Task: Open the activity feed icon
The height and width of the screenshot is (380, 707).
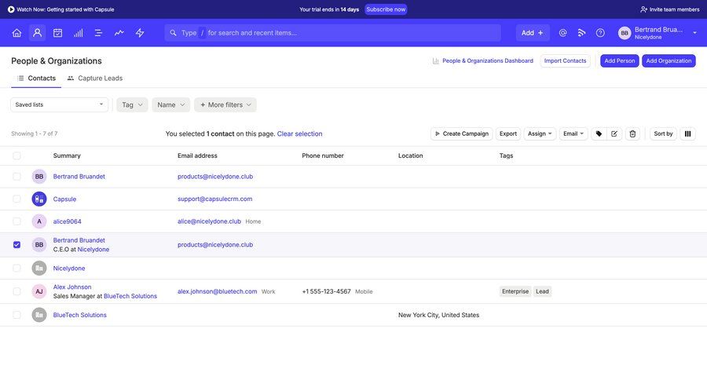Action: point(581,33)
